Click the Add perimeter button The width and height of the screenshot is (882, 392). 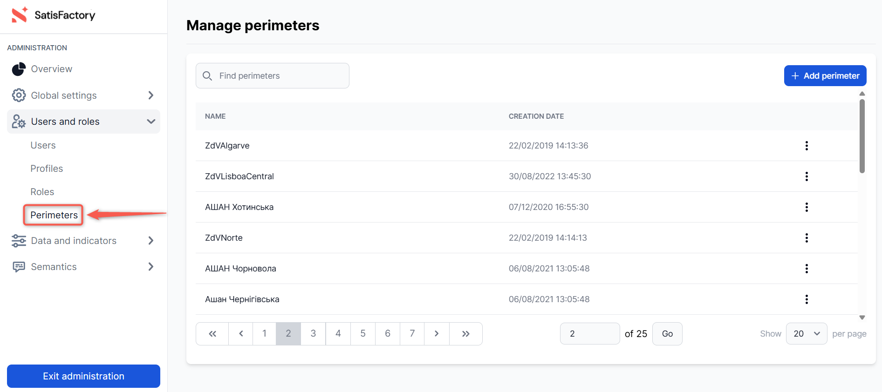coord(825,76)
